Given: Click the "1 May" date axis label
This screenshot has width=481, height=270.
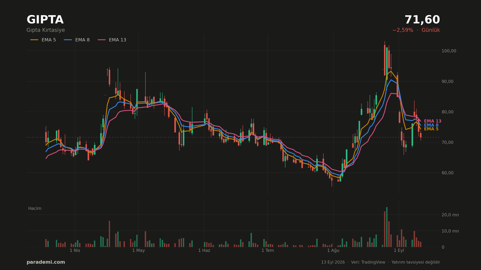Looking at the screenshot, I should tap(139, 250).
